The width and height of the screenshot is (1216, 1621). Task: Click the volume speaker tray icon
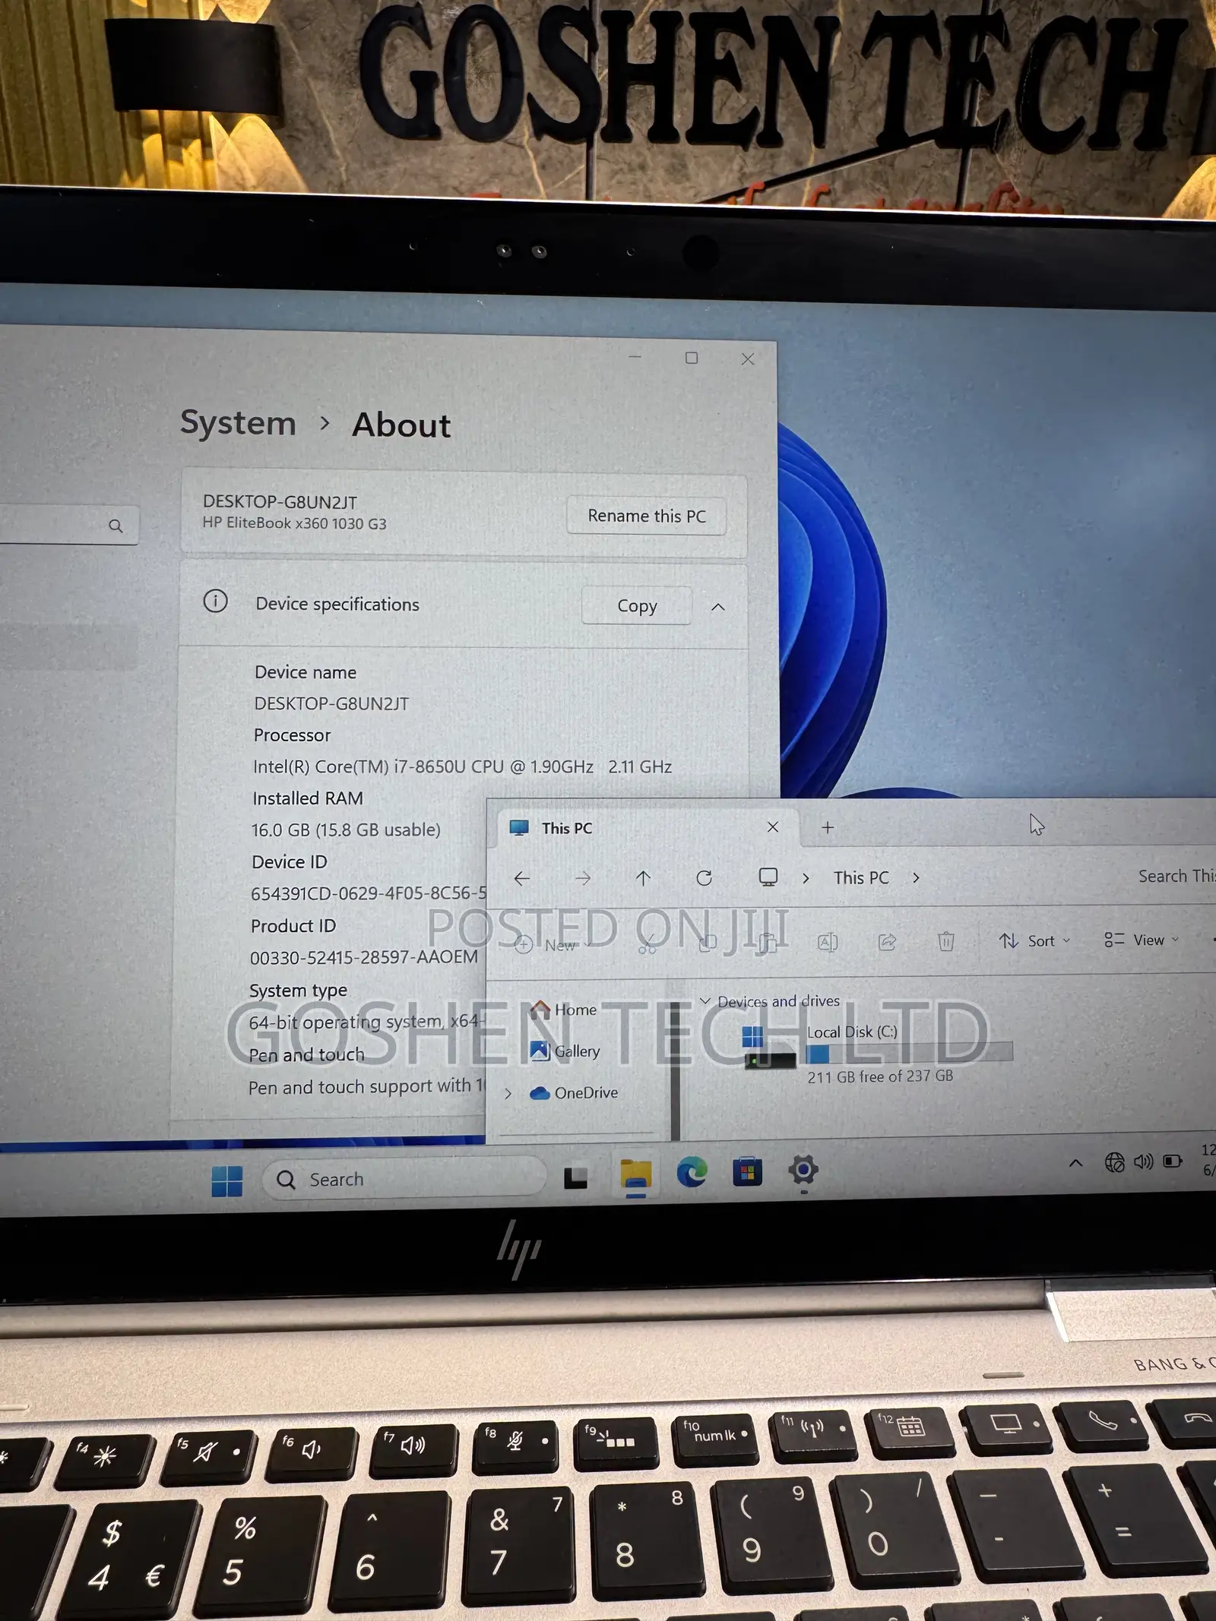(1144, 1161)
